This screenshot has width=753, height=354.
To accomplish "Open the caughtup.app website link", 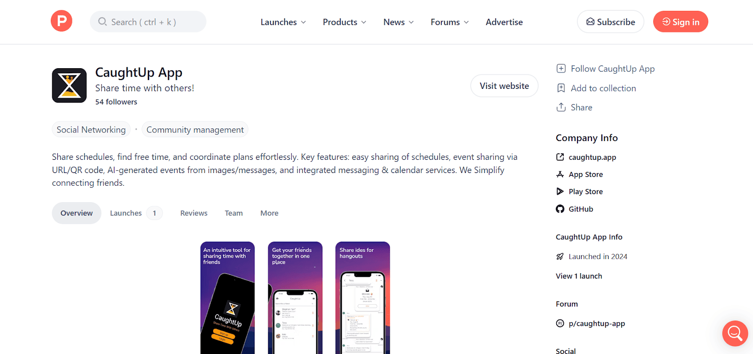I will click(x=592, y=157).
